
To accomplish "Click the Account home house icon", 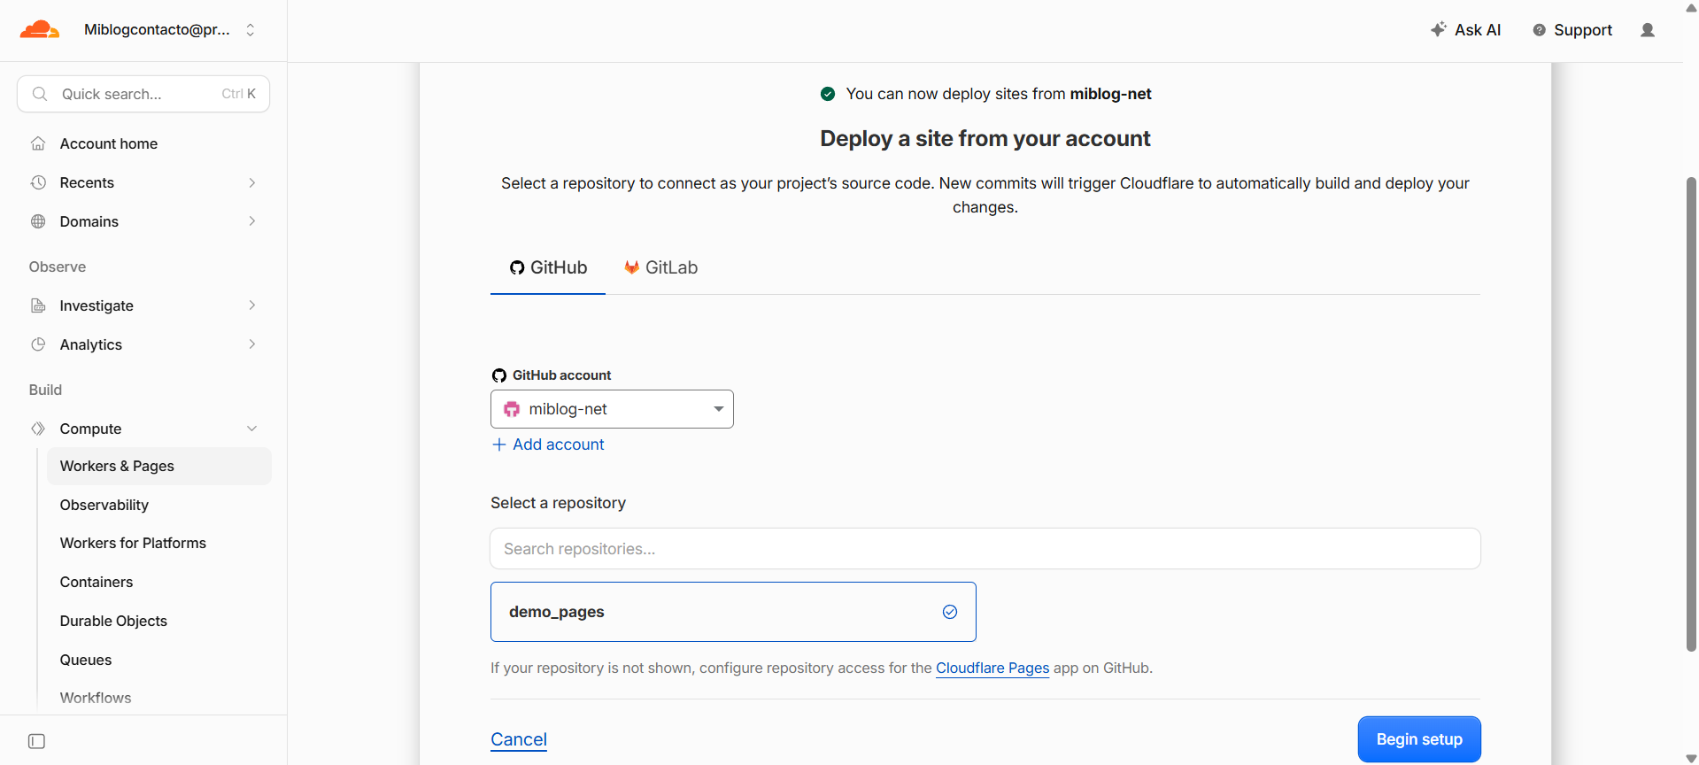I will pos(38,143).
